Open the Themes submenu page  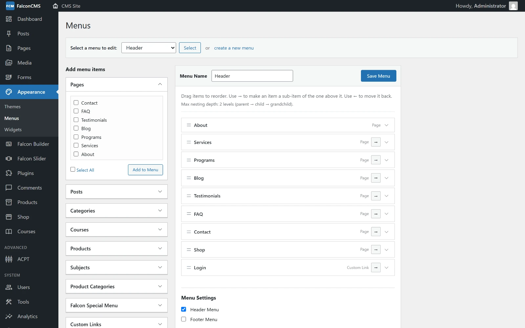tap(12, 107)
